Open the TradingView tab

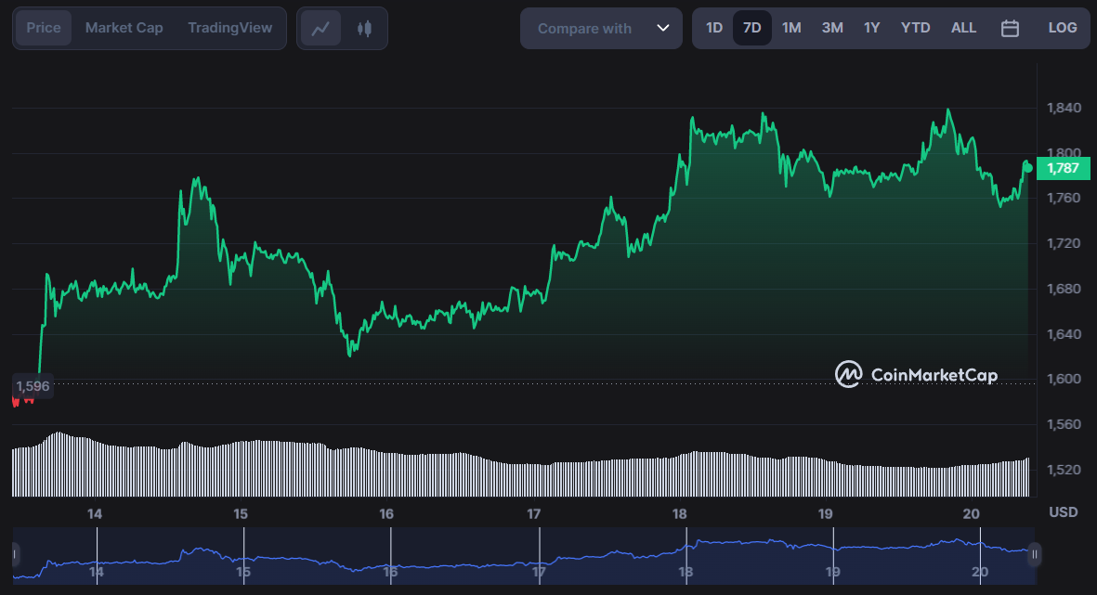pos(229,28)
